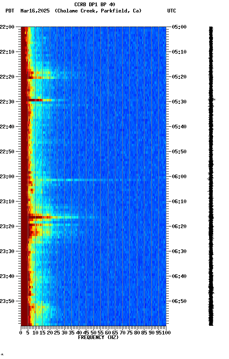Click the '40' frequency axis label
229x359 pixels.
(x=79, y=333)
